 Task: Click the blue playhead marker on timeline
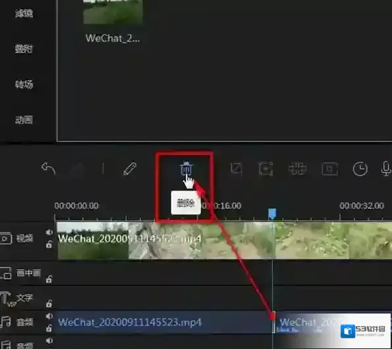[272, 214]
